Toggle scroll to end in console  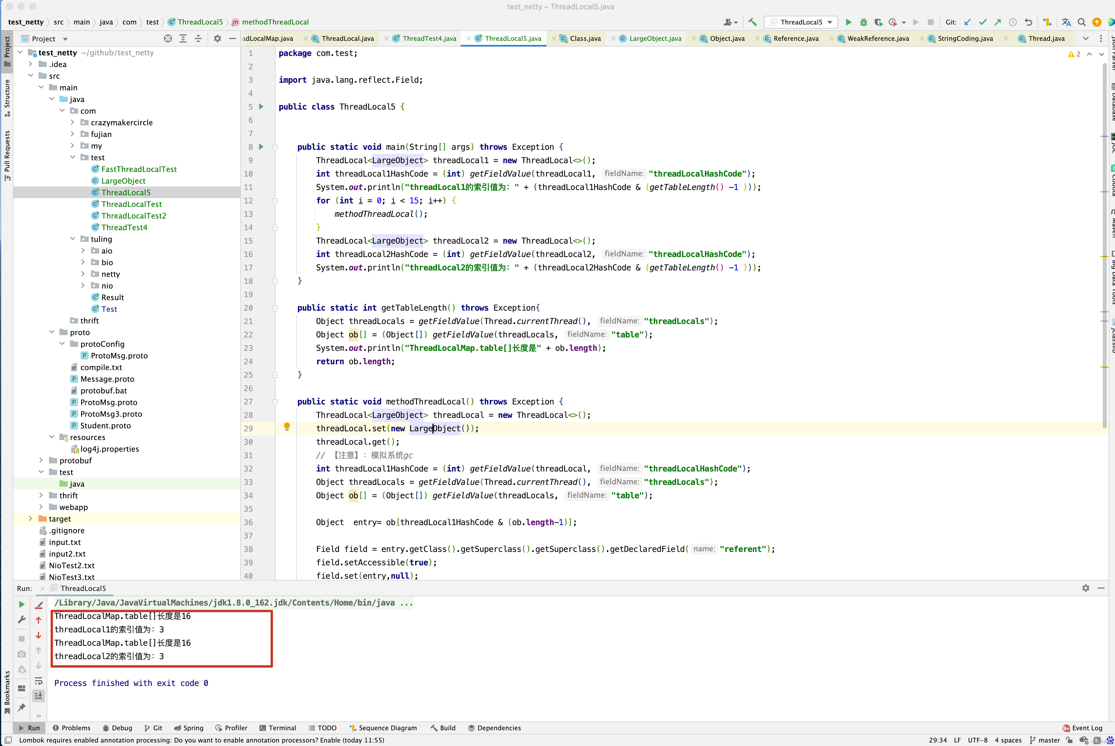coord(38,696)
